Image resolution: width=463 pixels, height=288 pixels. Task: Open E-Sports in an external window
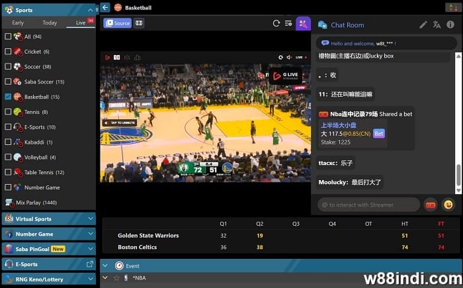click(x=90, y=264)
